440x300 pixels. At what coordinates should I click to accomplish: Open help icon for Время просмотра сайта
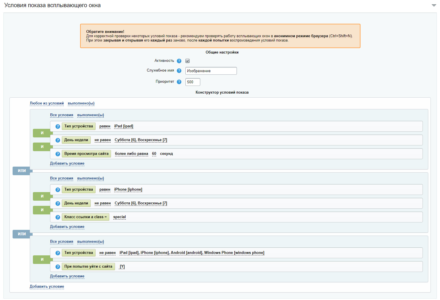click(x=58, y=154)
